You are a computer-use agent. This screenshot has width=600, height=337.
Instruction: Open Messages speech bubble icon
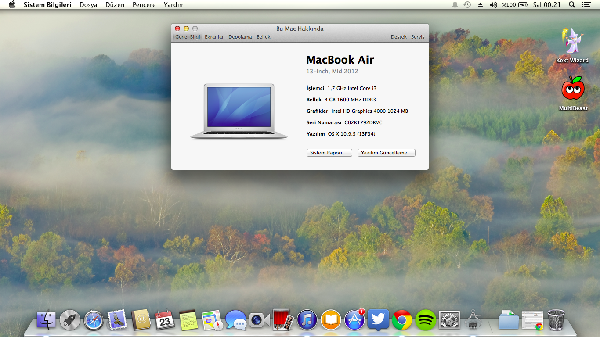point(236,320)
